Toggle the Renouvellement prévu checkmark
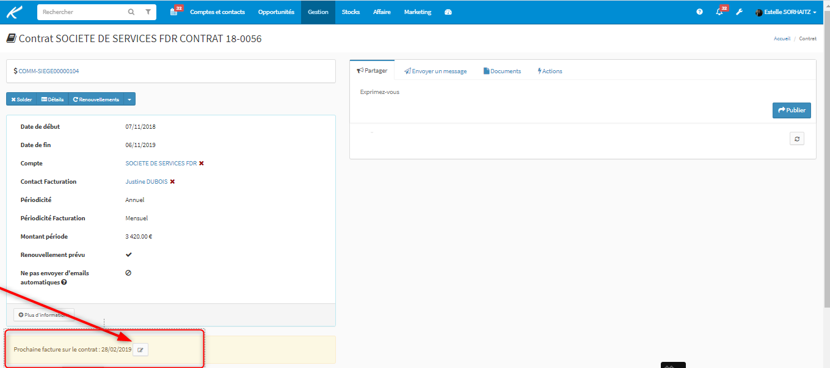The width and height of the screenshot is (830, 368). 128,254
